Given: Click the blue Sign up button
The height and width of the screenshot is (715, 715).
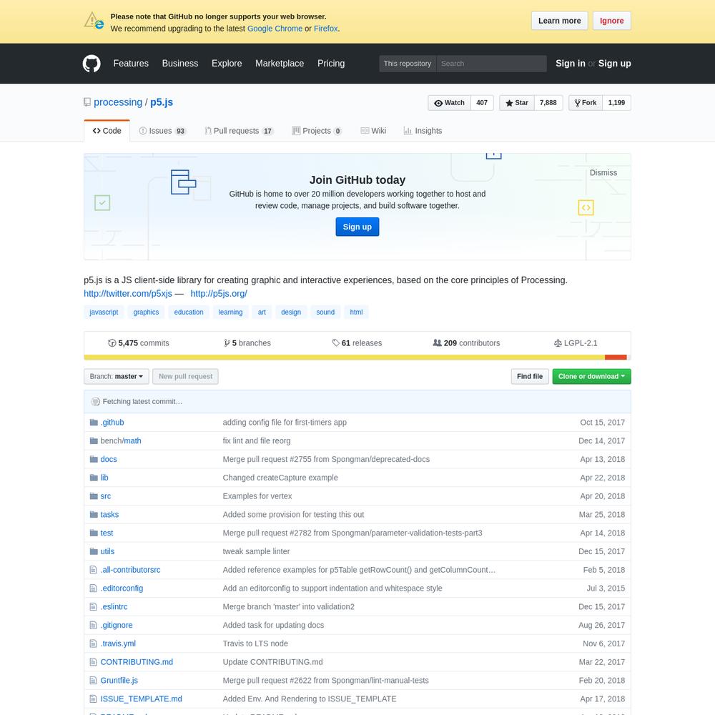Looking at the screenshot, I should coord(357,227).
